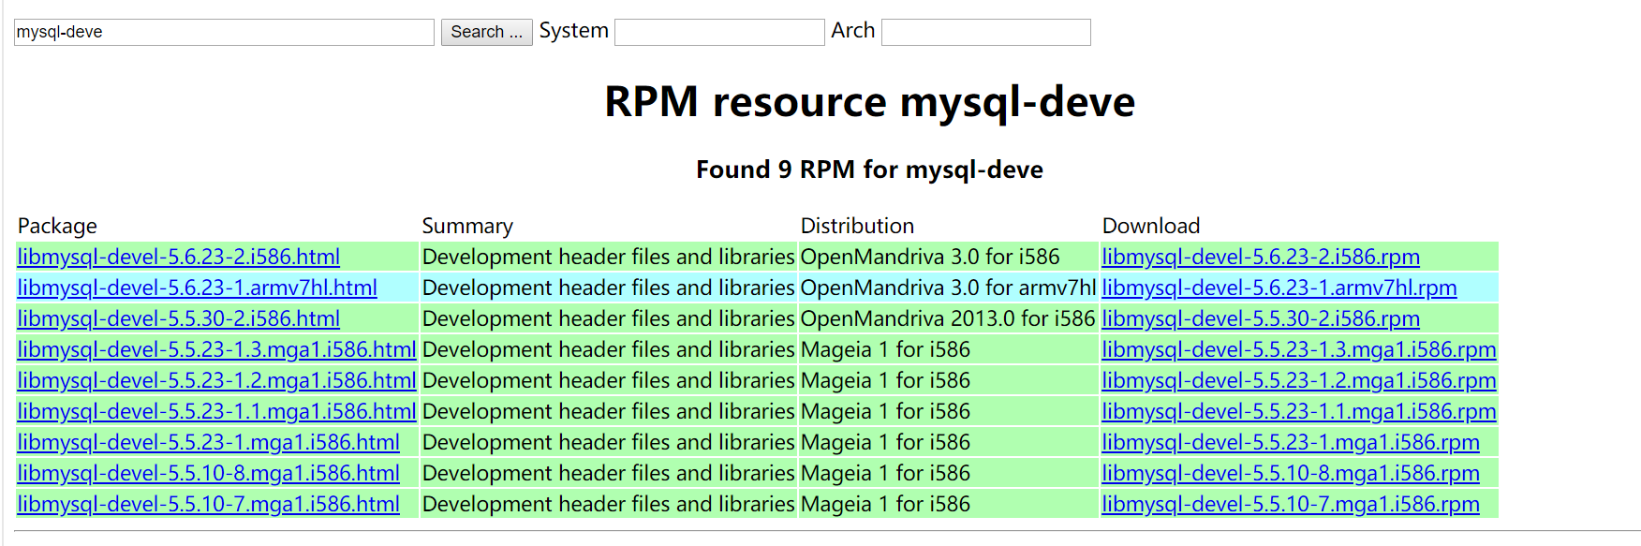The height and width of the screenshot is (546, 1641).
Task: Focus the Arch input field
Action: coord(986,32)
